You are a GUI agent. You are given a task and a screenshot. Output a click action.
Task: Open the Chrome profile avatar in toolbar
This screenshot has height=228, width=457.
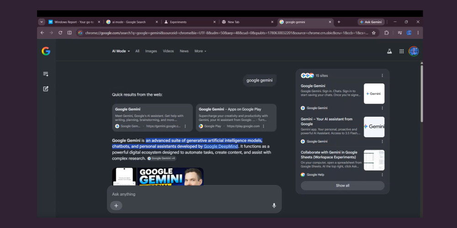409,33
